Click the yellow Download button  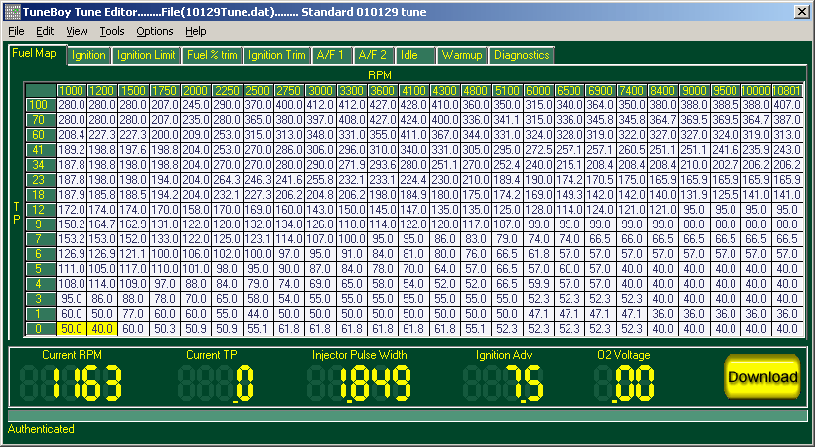[762, 376]
